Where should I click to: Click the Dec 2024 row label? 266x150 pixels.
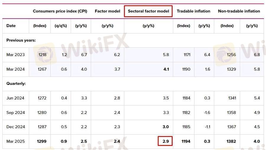(16, 127)
